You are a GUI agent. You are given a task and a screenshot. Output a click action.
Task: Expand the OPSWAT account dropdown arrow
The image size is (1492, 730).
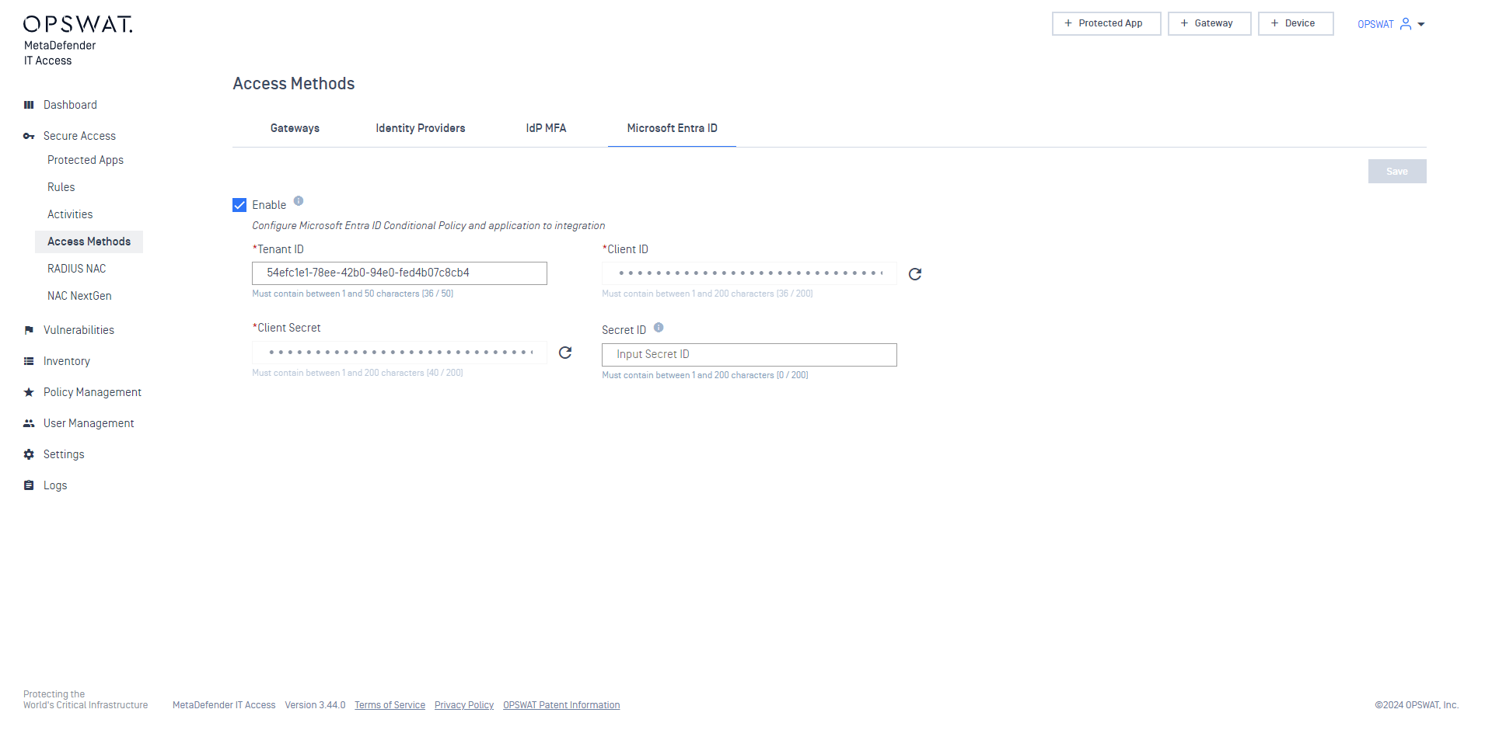click(1421, 24)
